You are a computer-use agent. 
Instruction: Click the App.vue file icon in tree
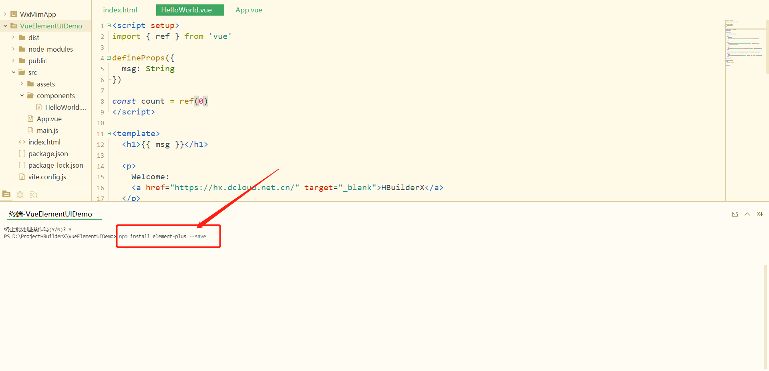[x=30, y=119]
